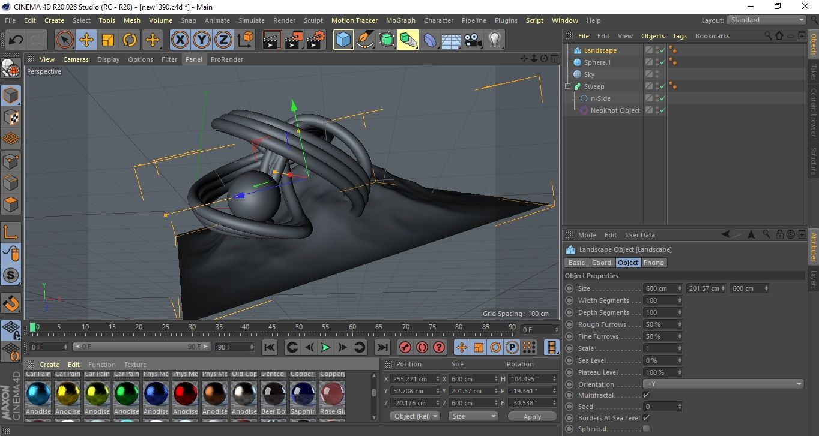Toggle NeoKnot Object enable checkmark

[663, 110]
